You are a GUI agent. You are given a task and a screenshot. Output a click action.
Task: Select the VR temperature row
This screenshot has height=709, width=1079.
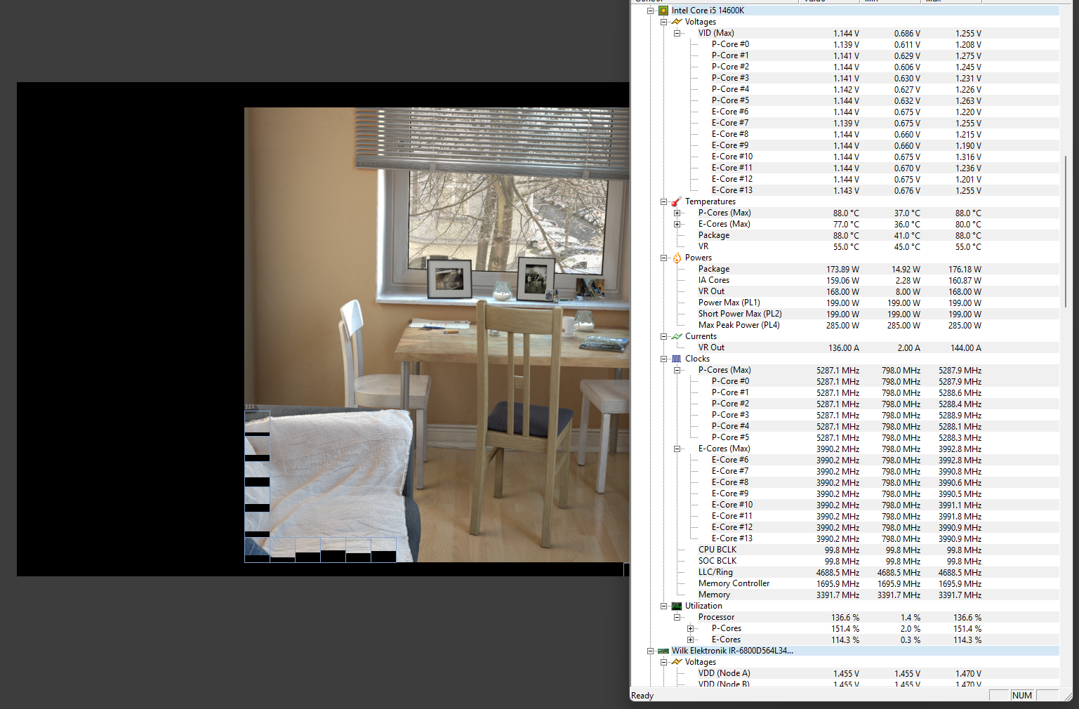tap(845, 246)
